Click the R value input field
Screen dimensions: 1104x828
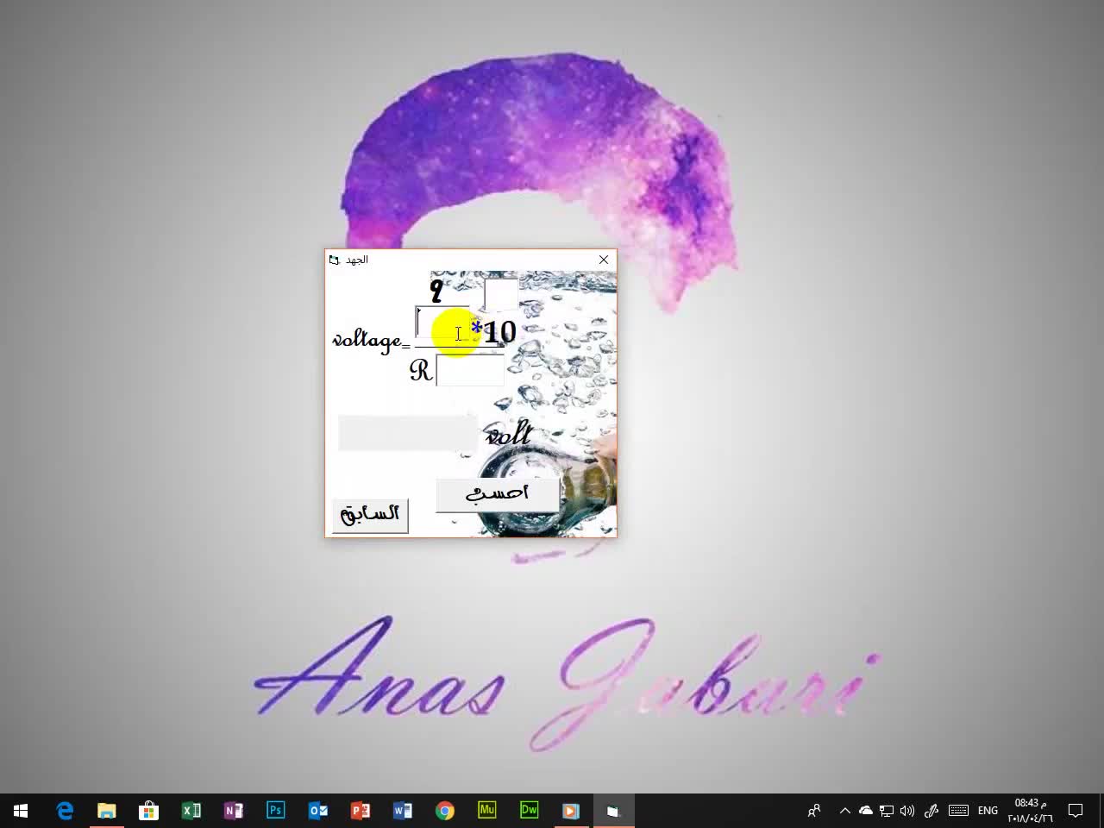click(470, 371)
